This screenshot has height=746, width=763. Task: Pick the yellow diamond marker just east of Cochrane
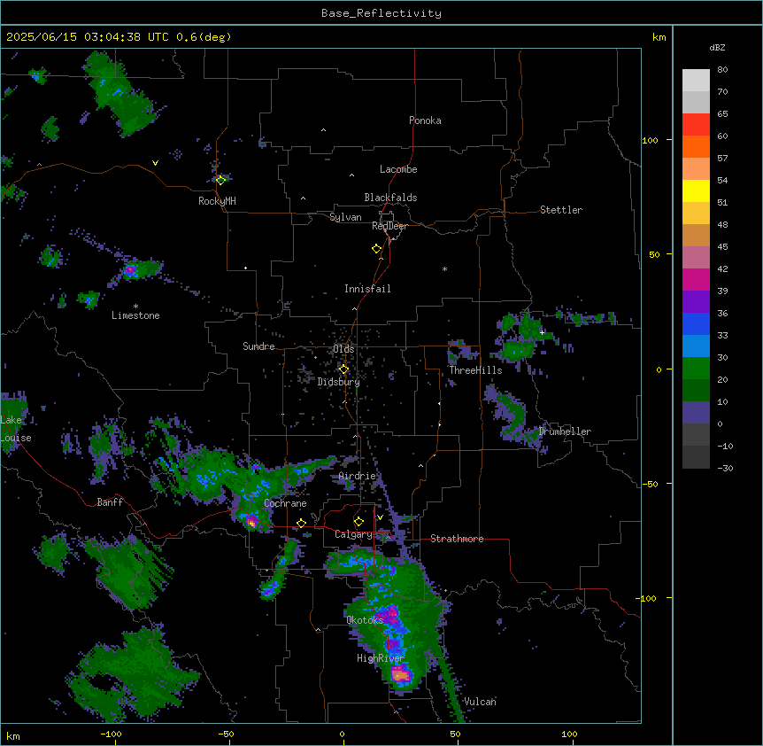coord(301,524)
